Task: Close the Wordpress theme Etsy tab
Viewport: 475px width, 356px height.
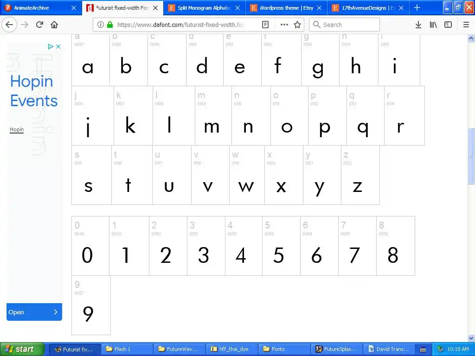Action: (319, 8)
